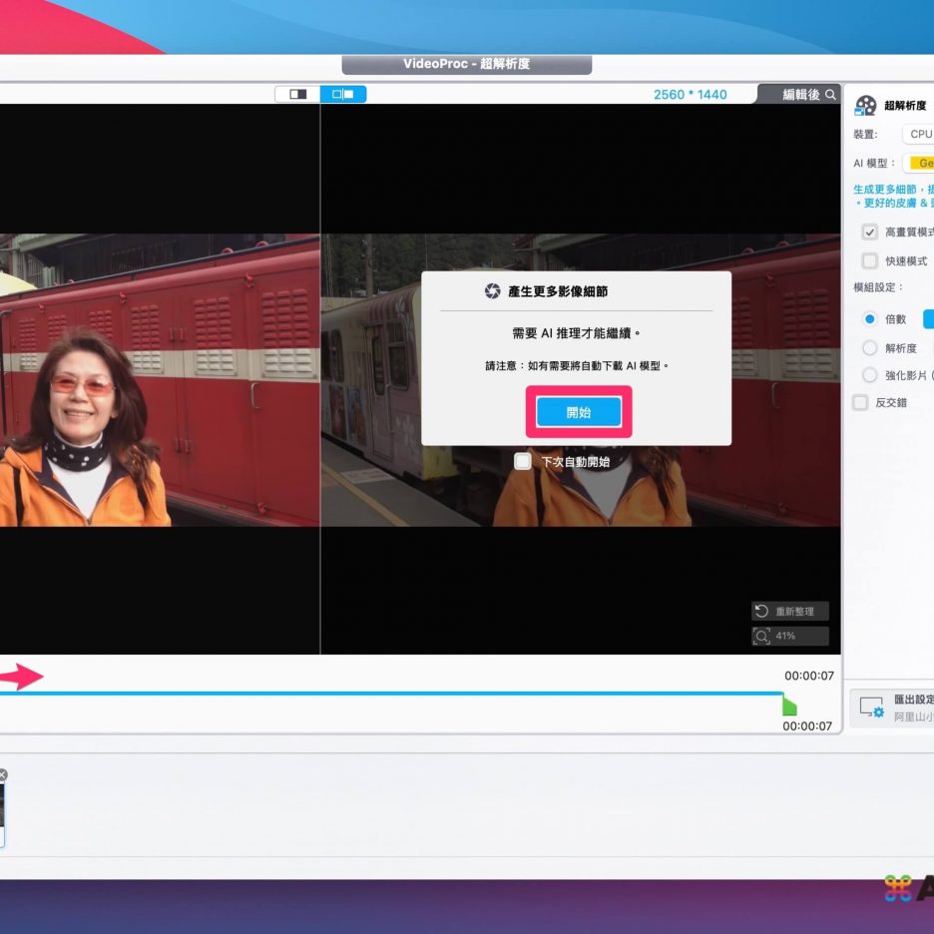
Task: Expand the AI 模型 dropdown
Action: (x=918, y=163)
